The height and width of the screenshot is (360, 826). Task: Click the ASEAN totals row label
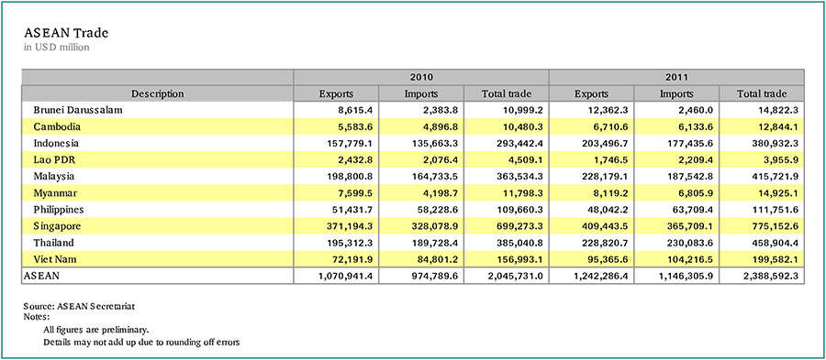[x=41, y=275]
